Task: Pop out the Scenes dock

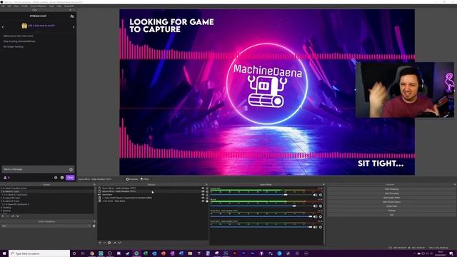Action: tap(94, 184)
